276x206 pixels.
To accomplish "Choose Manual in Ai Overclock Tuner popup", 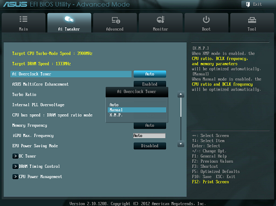I will coord(137,110).
